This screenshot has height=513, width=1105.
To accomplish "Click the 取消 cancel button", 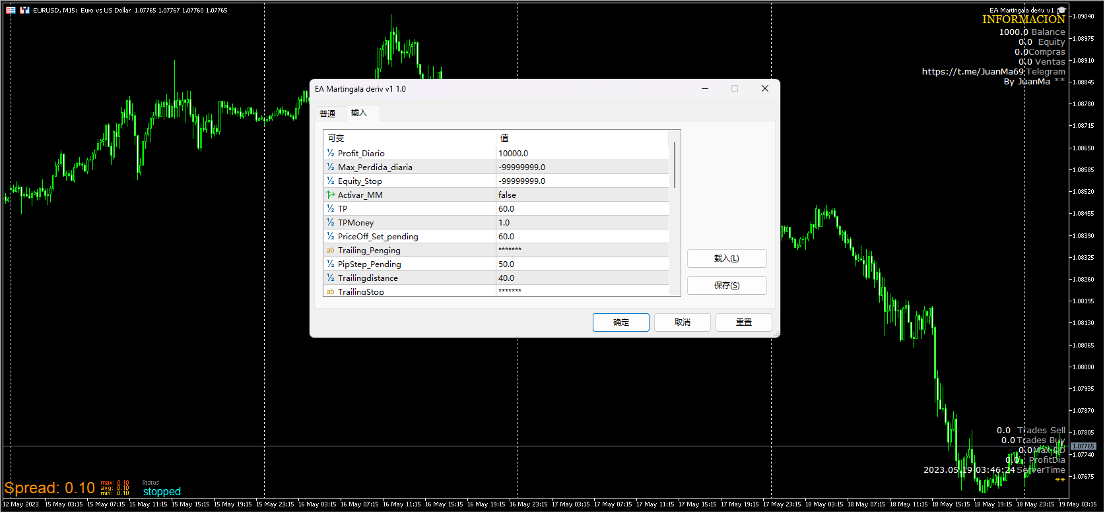I will [682, 322].
